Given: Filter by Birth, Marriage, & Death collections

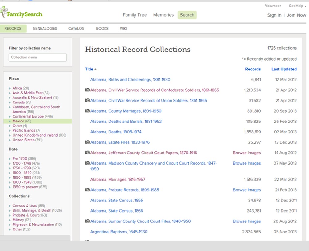Looking at the screenshot, I should pyautogui.click(x=37, y=210).
